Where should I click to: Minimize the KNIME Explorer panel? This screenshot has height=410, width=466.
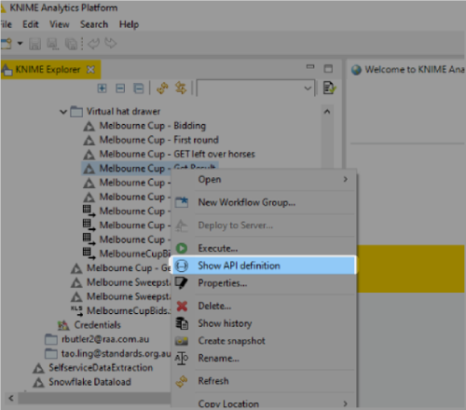[310, 66]
